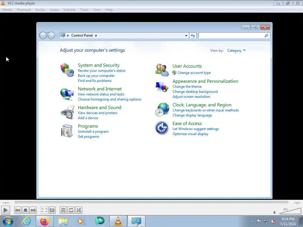Viewport: 303px width, 227px height.
Task: Click the Network and Internet globe icon
Action: coord(67,94)
